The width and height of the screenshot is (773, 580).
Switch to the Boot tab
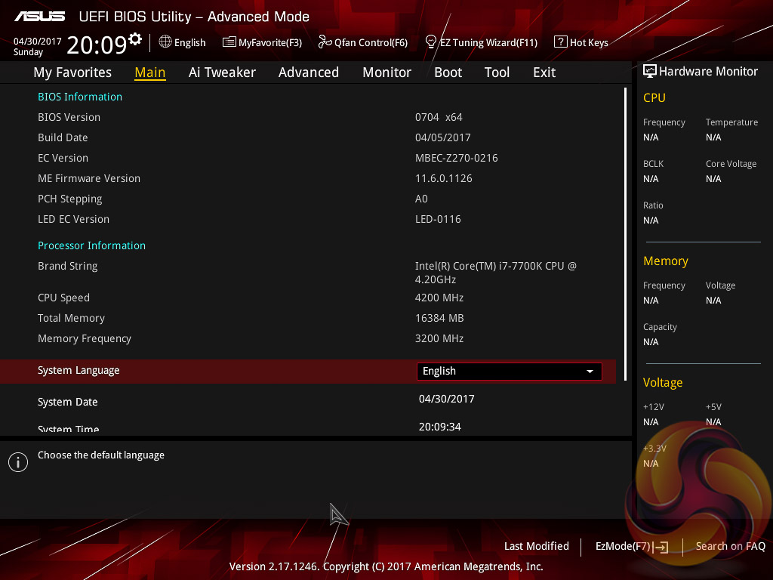pos(448,72)
